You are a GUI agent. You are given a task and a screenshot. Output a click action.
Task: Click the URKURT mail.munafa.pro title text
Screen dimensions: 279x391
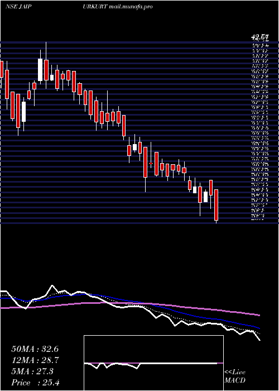[x=118, y=7]
